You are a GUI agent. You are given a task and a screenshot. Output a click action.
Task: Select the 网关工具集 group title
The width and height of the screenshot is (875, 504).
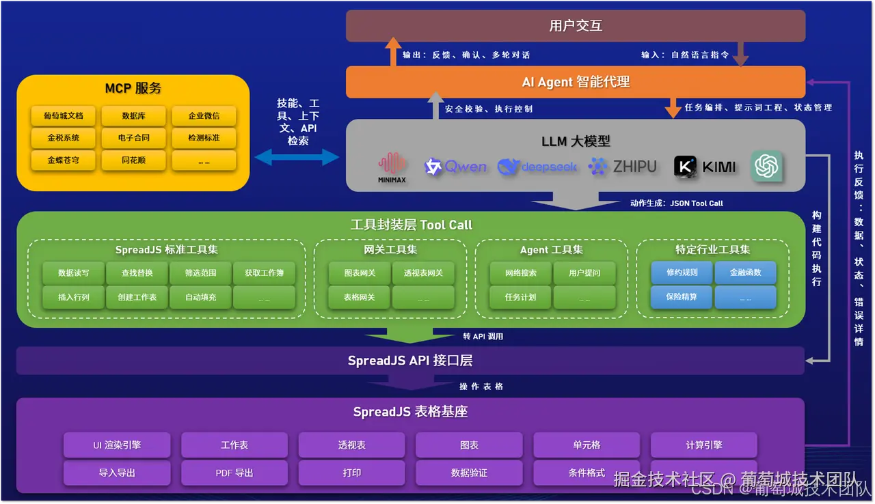(390, 250)
